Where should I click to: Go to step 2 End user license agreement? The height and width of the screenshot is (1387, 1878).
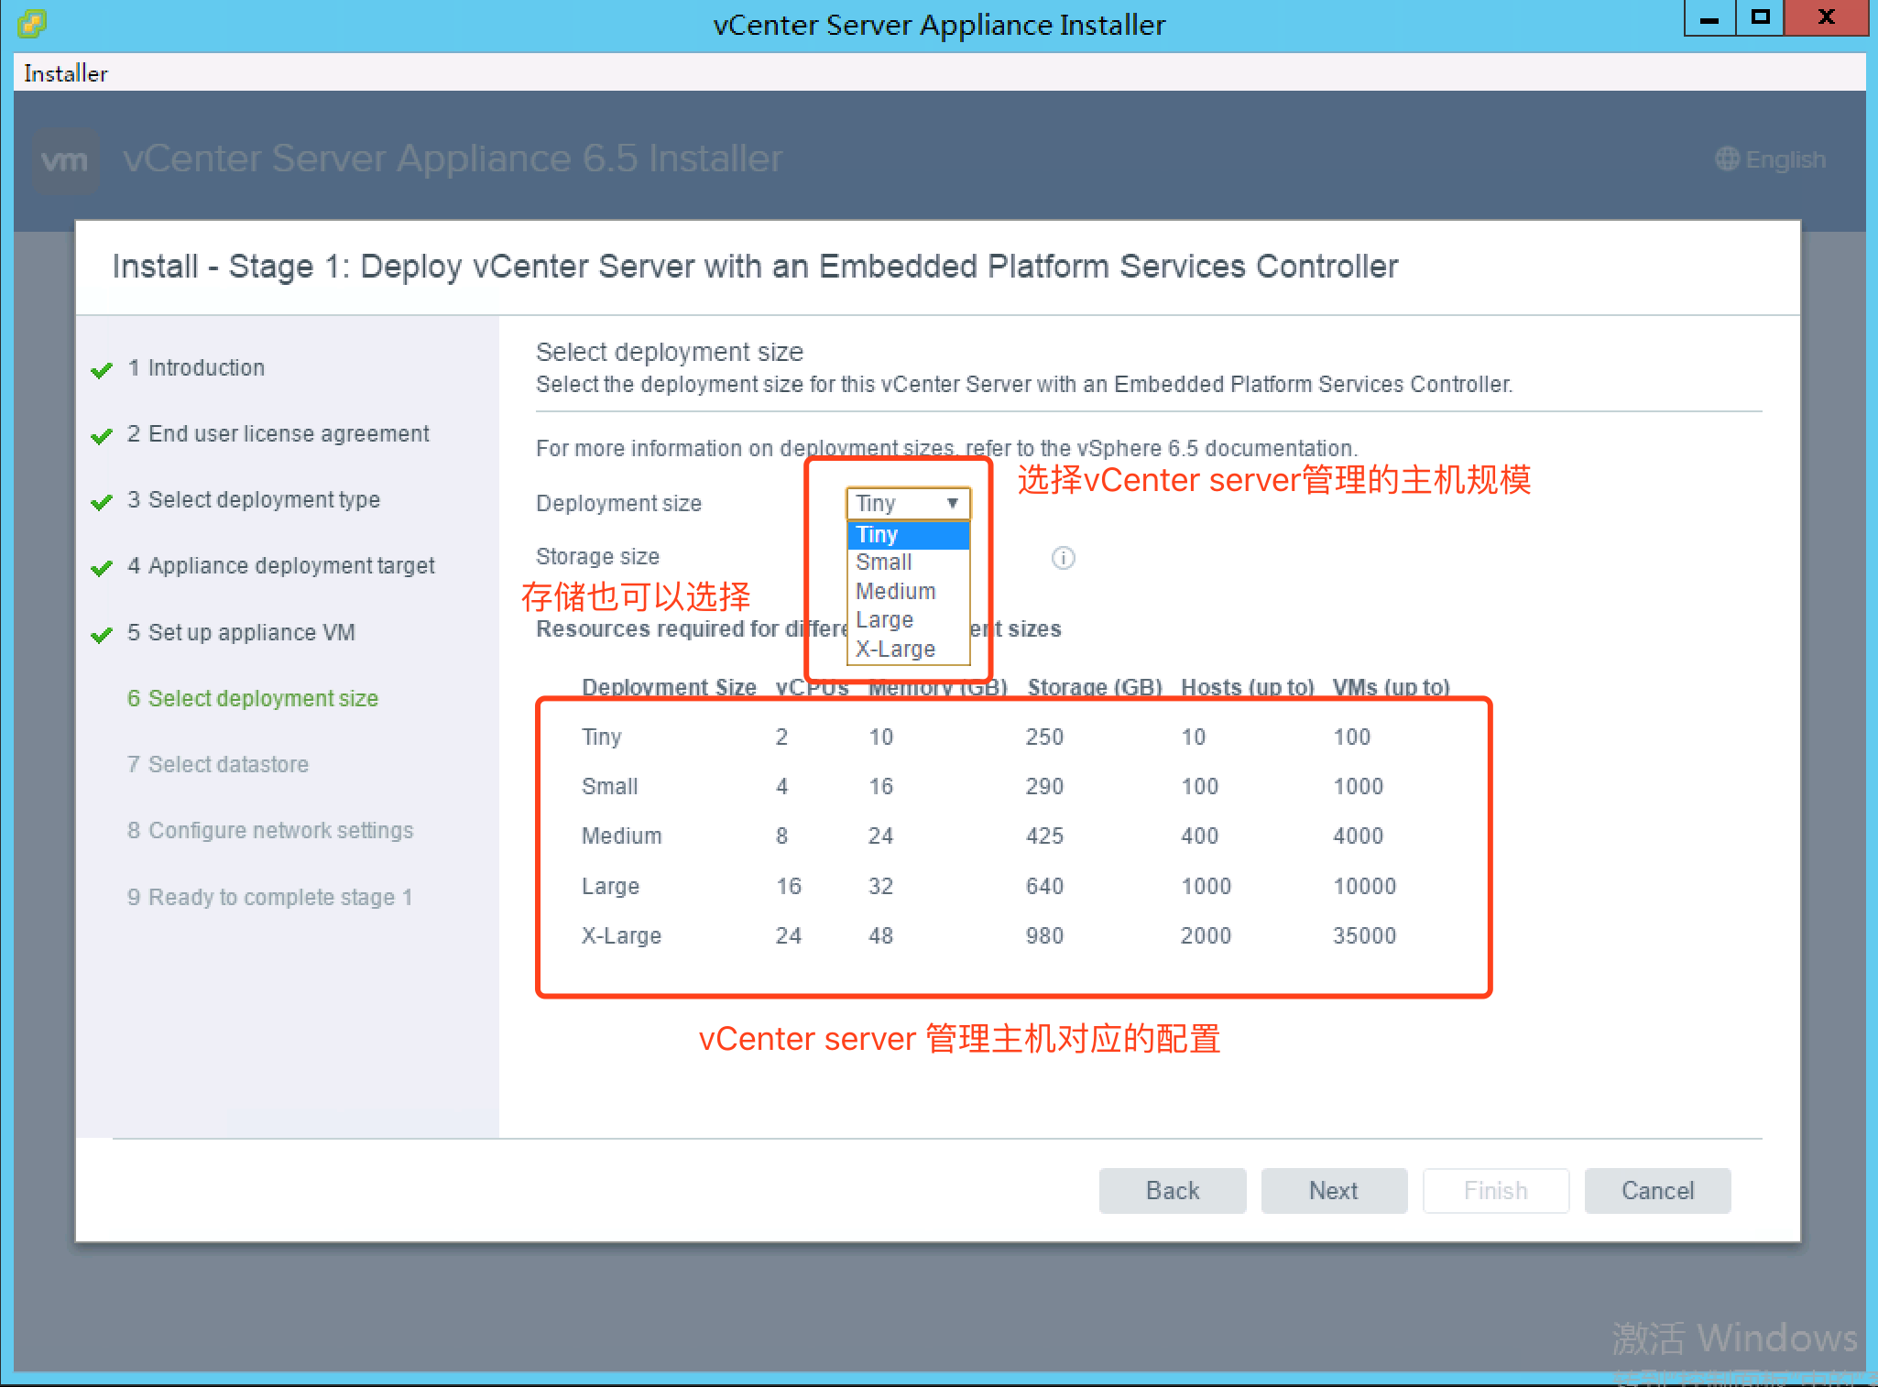pyautogui.click(x=278, y=433)
